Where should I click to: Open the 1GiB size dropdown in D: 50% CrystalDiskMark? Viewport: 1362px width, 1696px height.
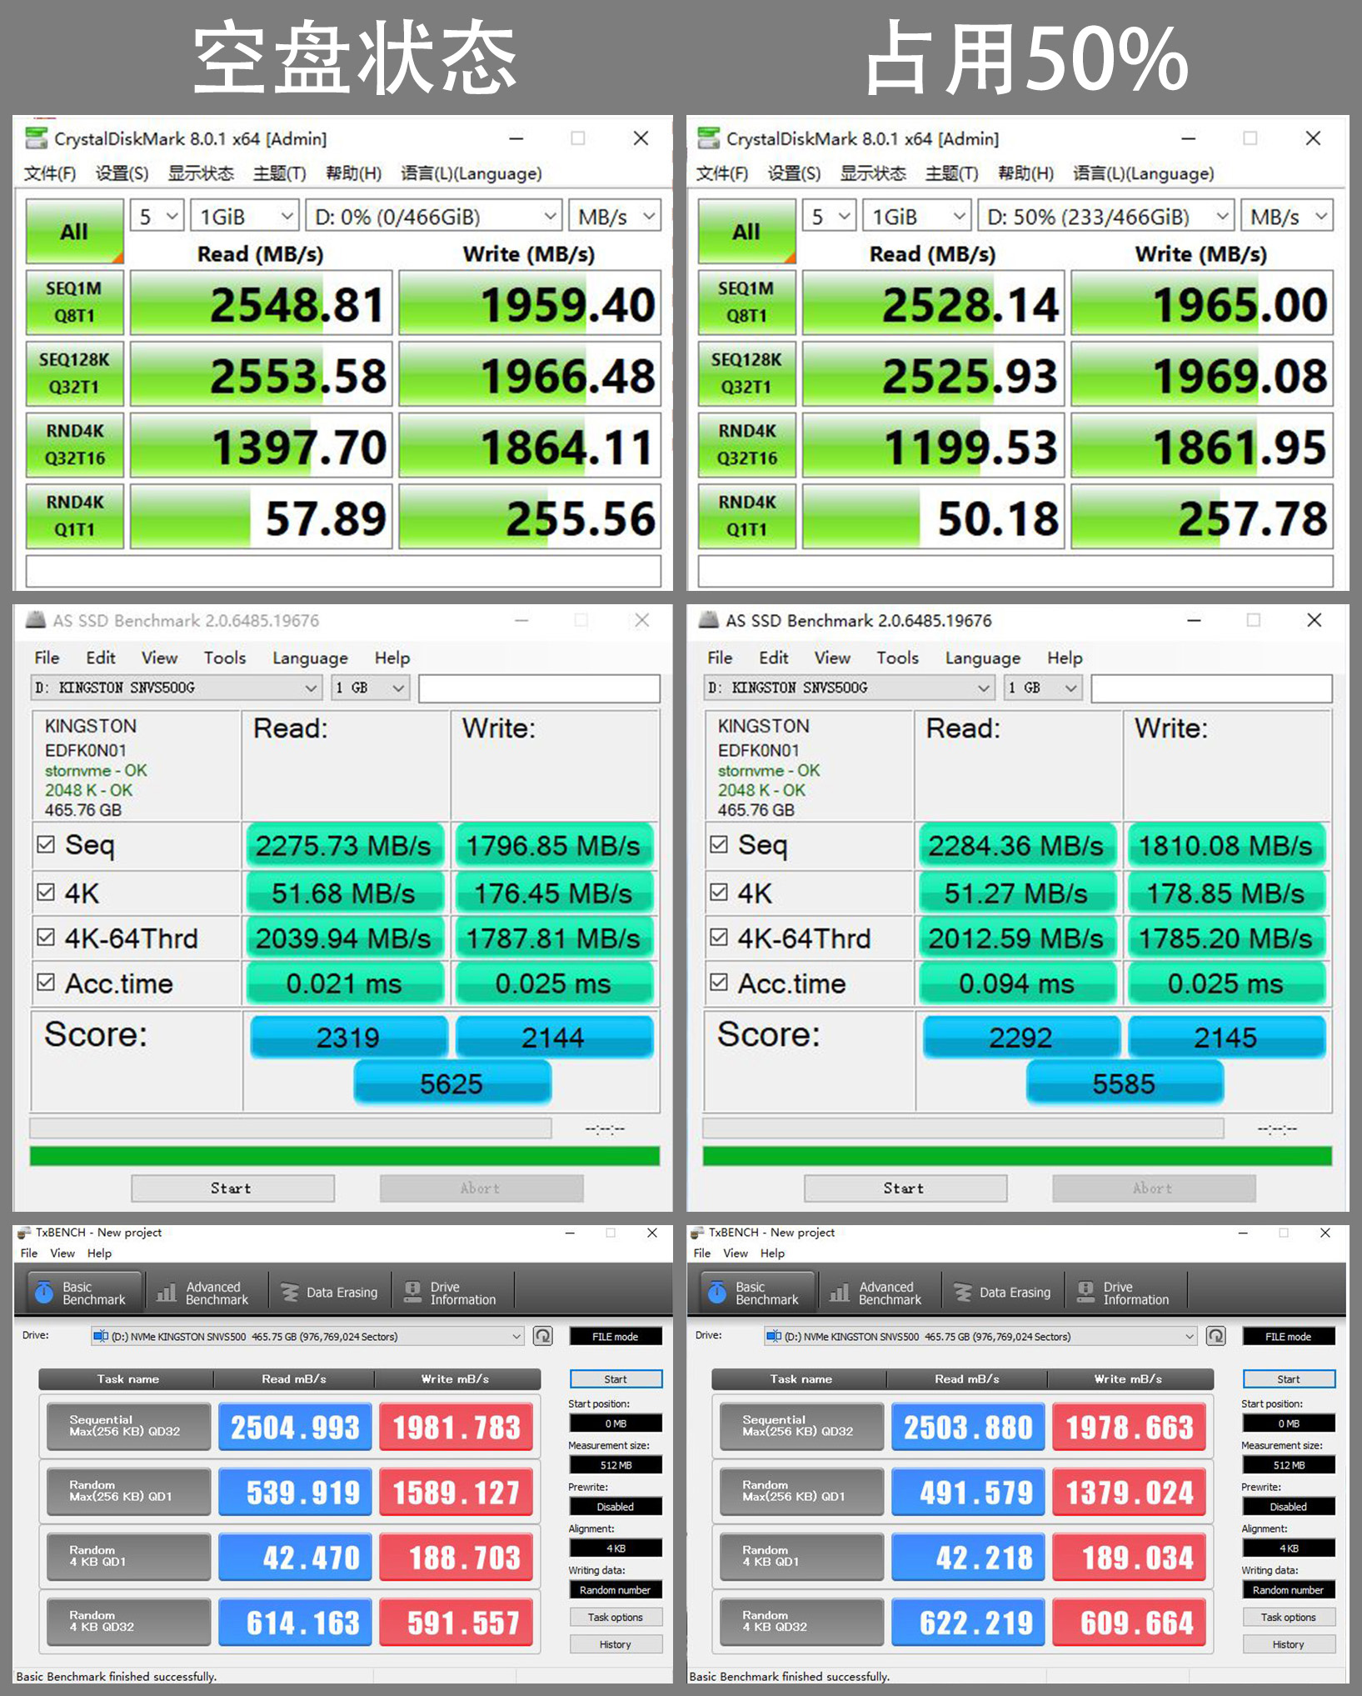coord(916,217)
